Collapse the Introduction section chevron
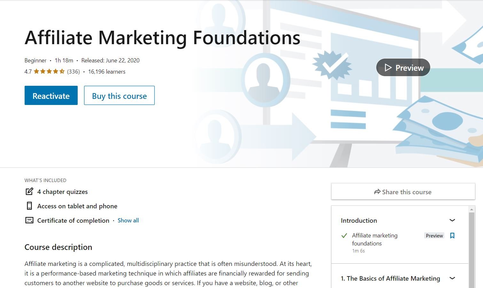483x288 pixels. coord(452,220)
